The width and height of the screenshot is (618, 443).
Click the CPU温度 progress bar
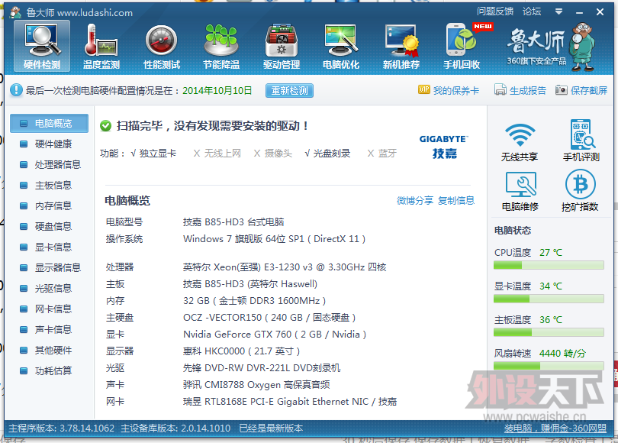pyautogui.click(x=549, y=265)
